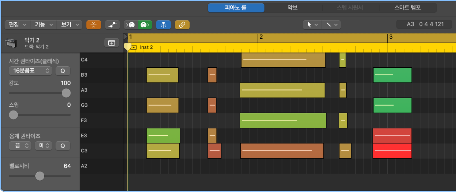This screenshot has width=456, height=192.
Task: Expand the 보기 dropdown menu
Action: tap(69, 25)
